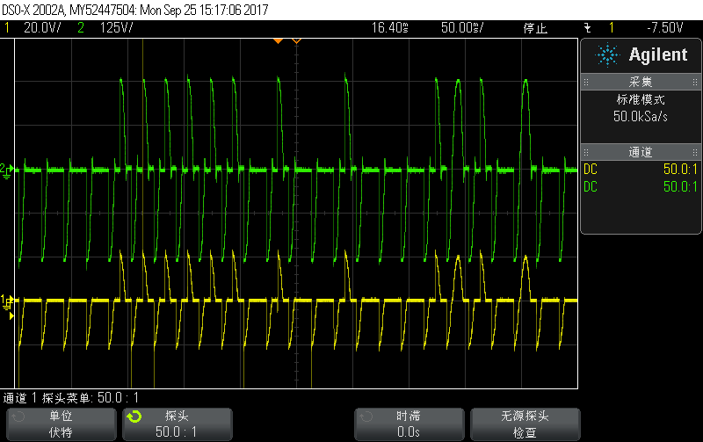The image size is (703, 442).
Task: Select the 时滞 0.0s skew softkey
Action: 409,424
